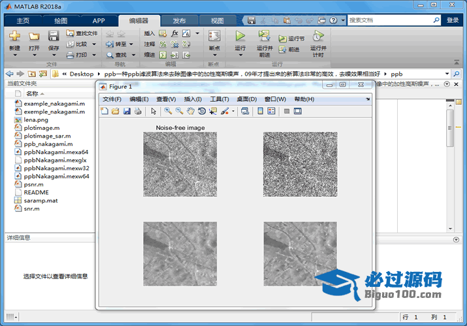Click the search documentation input field
Viewport: 467px width, 326px height.
point(390,20)
